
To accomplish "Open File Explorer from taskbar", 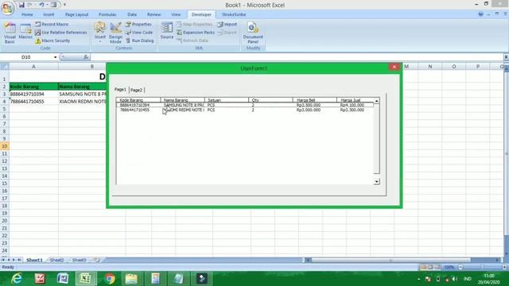I will click(x=131, y=279).
